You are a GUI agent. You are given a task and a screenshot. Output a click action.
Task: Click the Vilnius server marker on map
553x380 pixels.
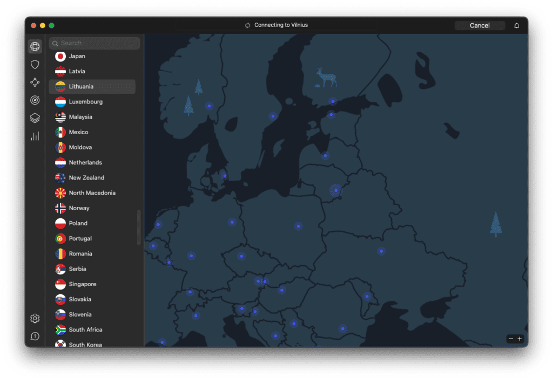tap(336, 190)
